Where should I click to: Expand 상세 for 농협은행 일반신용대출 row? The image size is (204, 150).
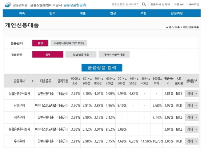click(192, 94)
